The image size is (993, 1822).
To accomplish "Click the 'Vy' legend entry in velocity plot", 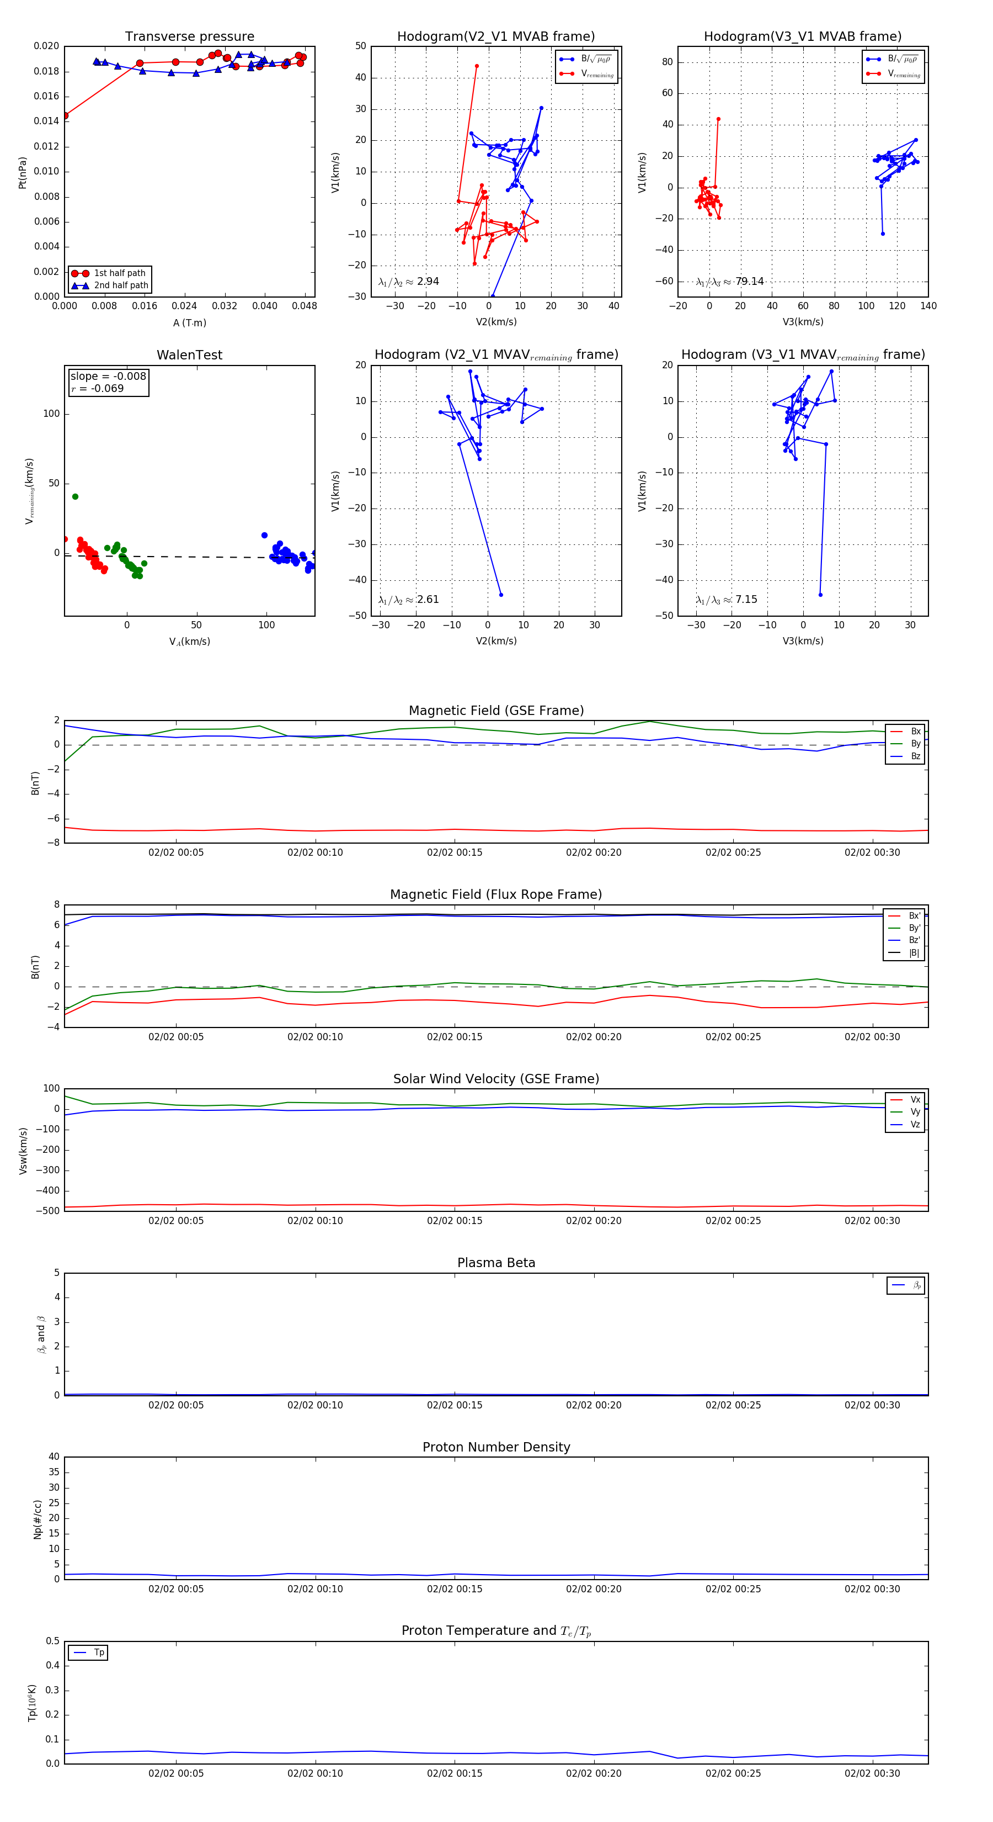I will coord(905,1112).
